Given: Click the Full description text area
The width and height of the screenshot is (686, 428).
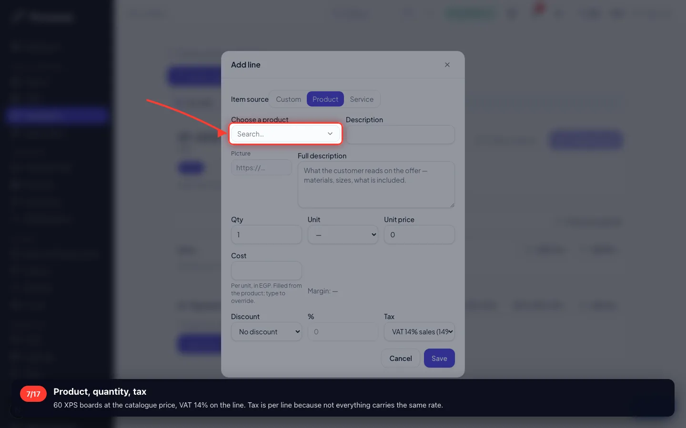Looking at the screenshot, I should point(376,185).
